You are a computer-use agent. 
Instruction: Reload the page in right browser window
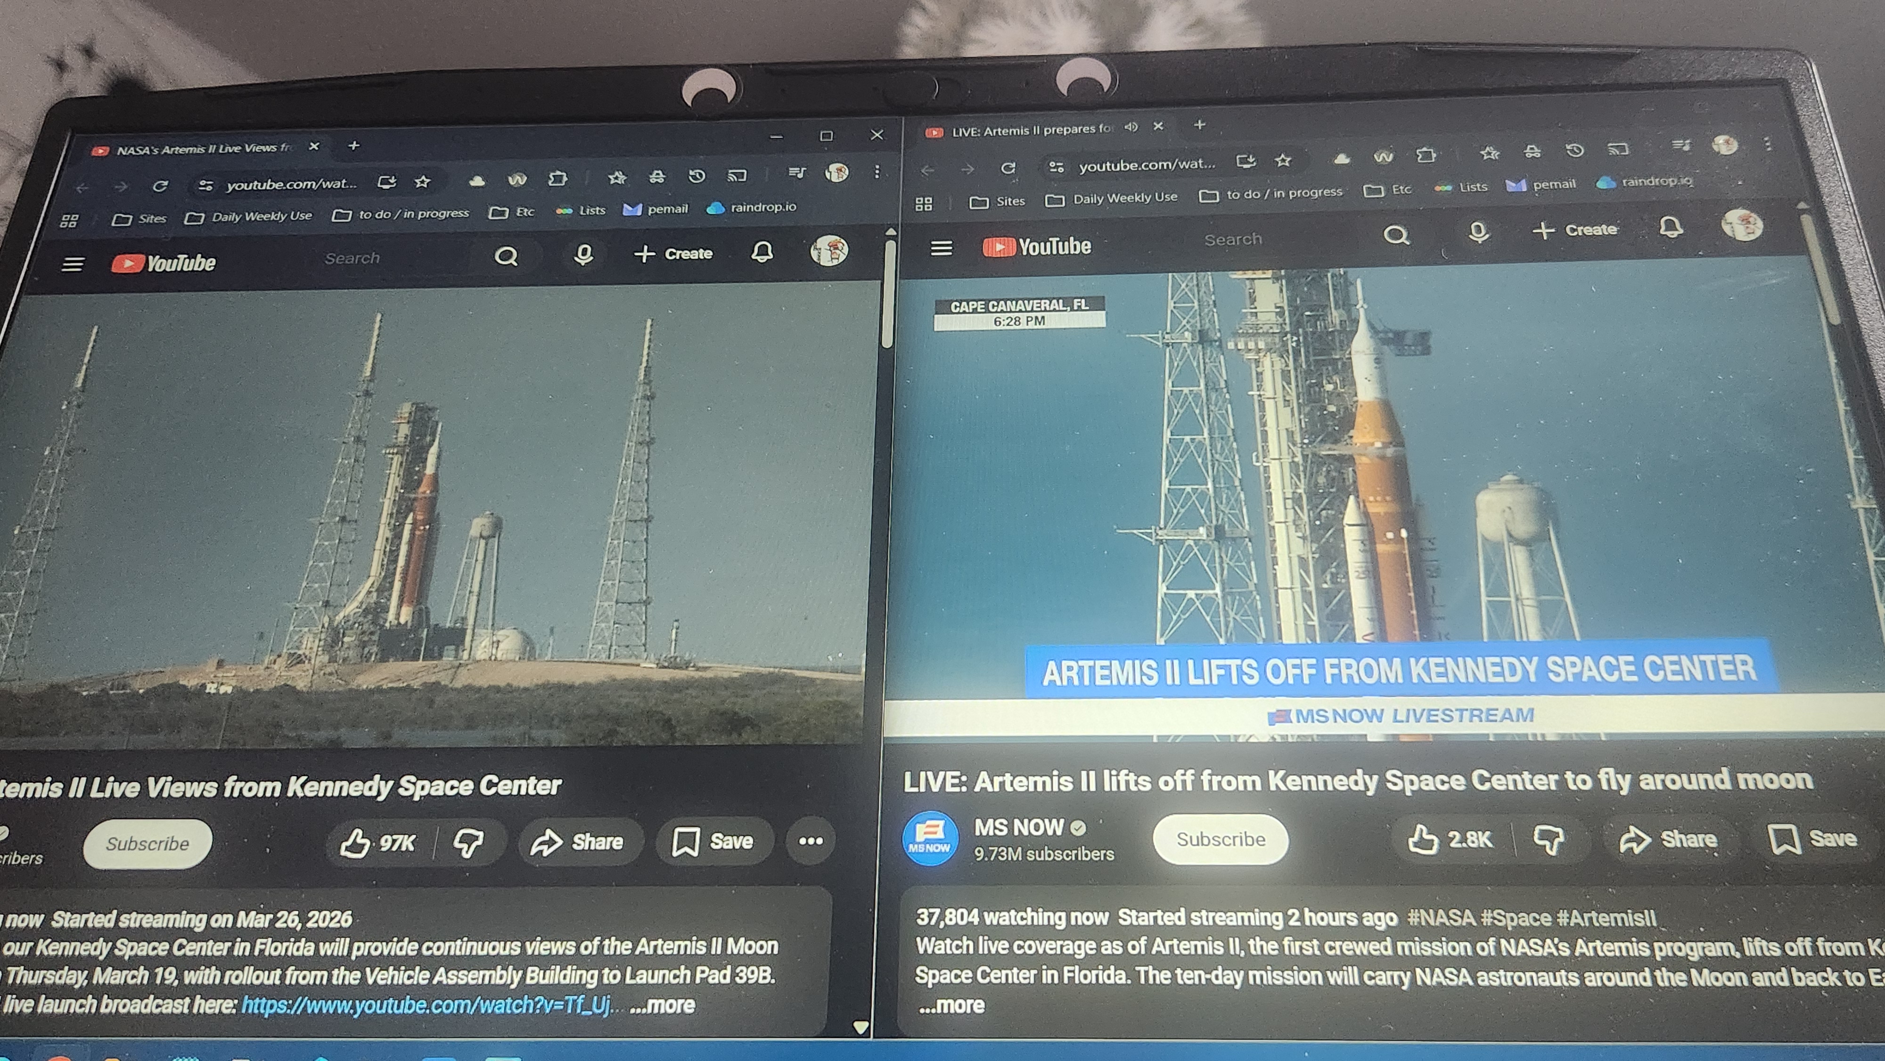[x=1008, y=168]
